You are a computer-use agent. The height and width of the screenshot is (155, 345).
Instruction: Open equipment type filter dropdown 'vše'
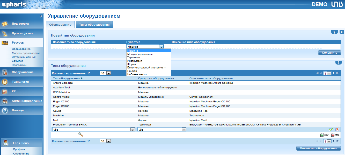tap(94, 129)
